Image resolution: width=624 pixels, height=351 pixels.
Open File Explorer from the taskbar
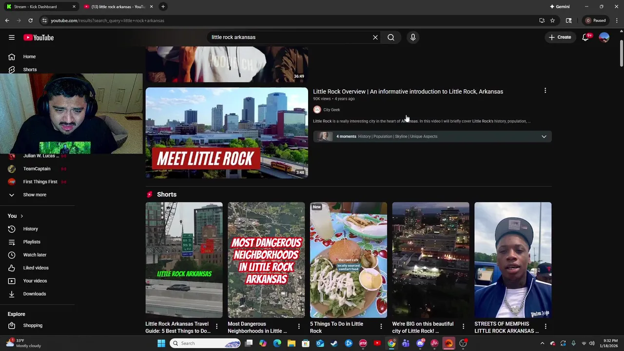[x=292, y=343]
